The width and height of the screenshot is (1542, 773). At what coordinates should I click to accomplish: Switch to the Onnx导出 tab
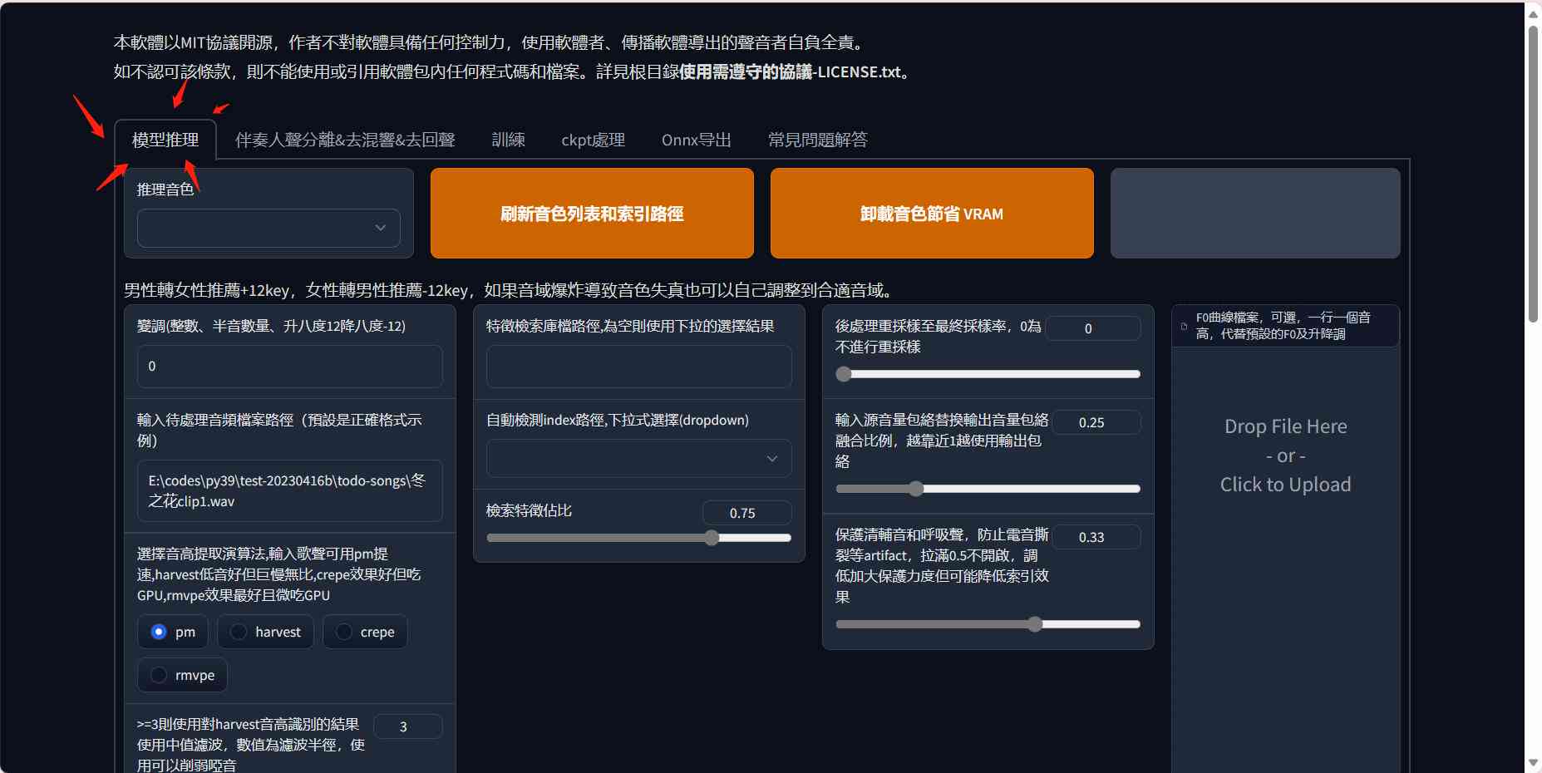(696, 140)
